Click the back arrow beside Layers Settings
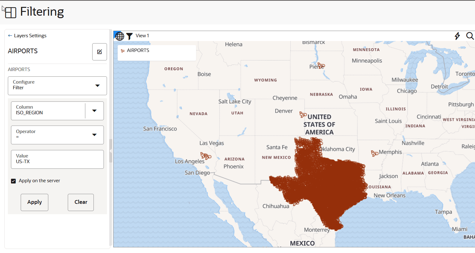 point(10,35)
